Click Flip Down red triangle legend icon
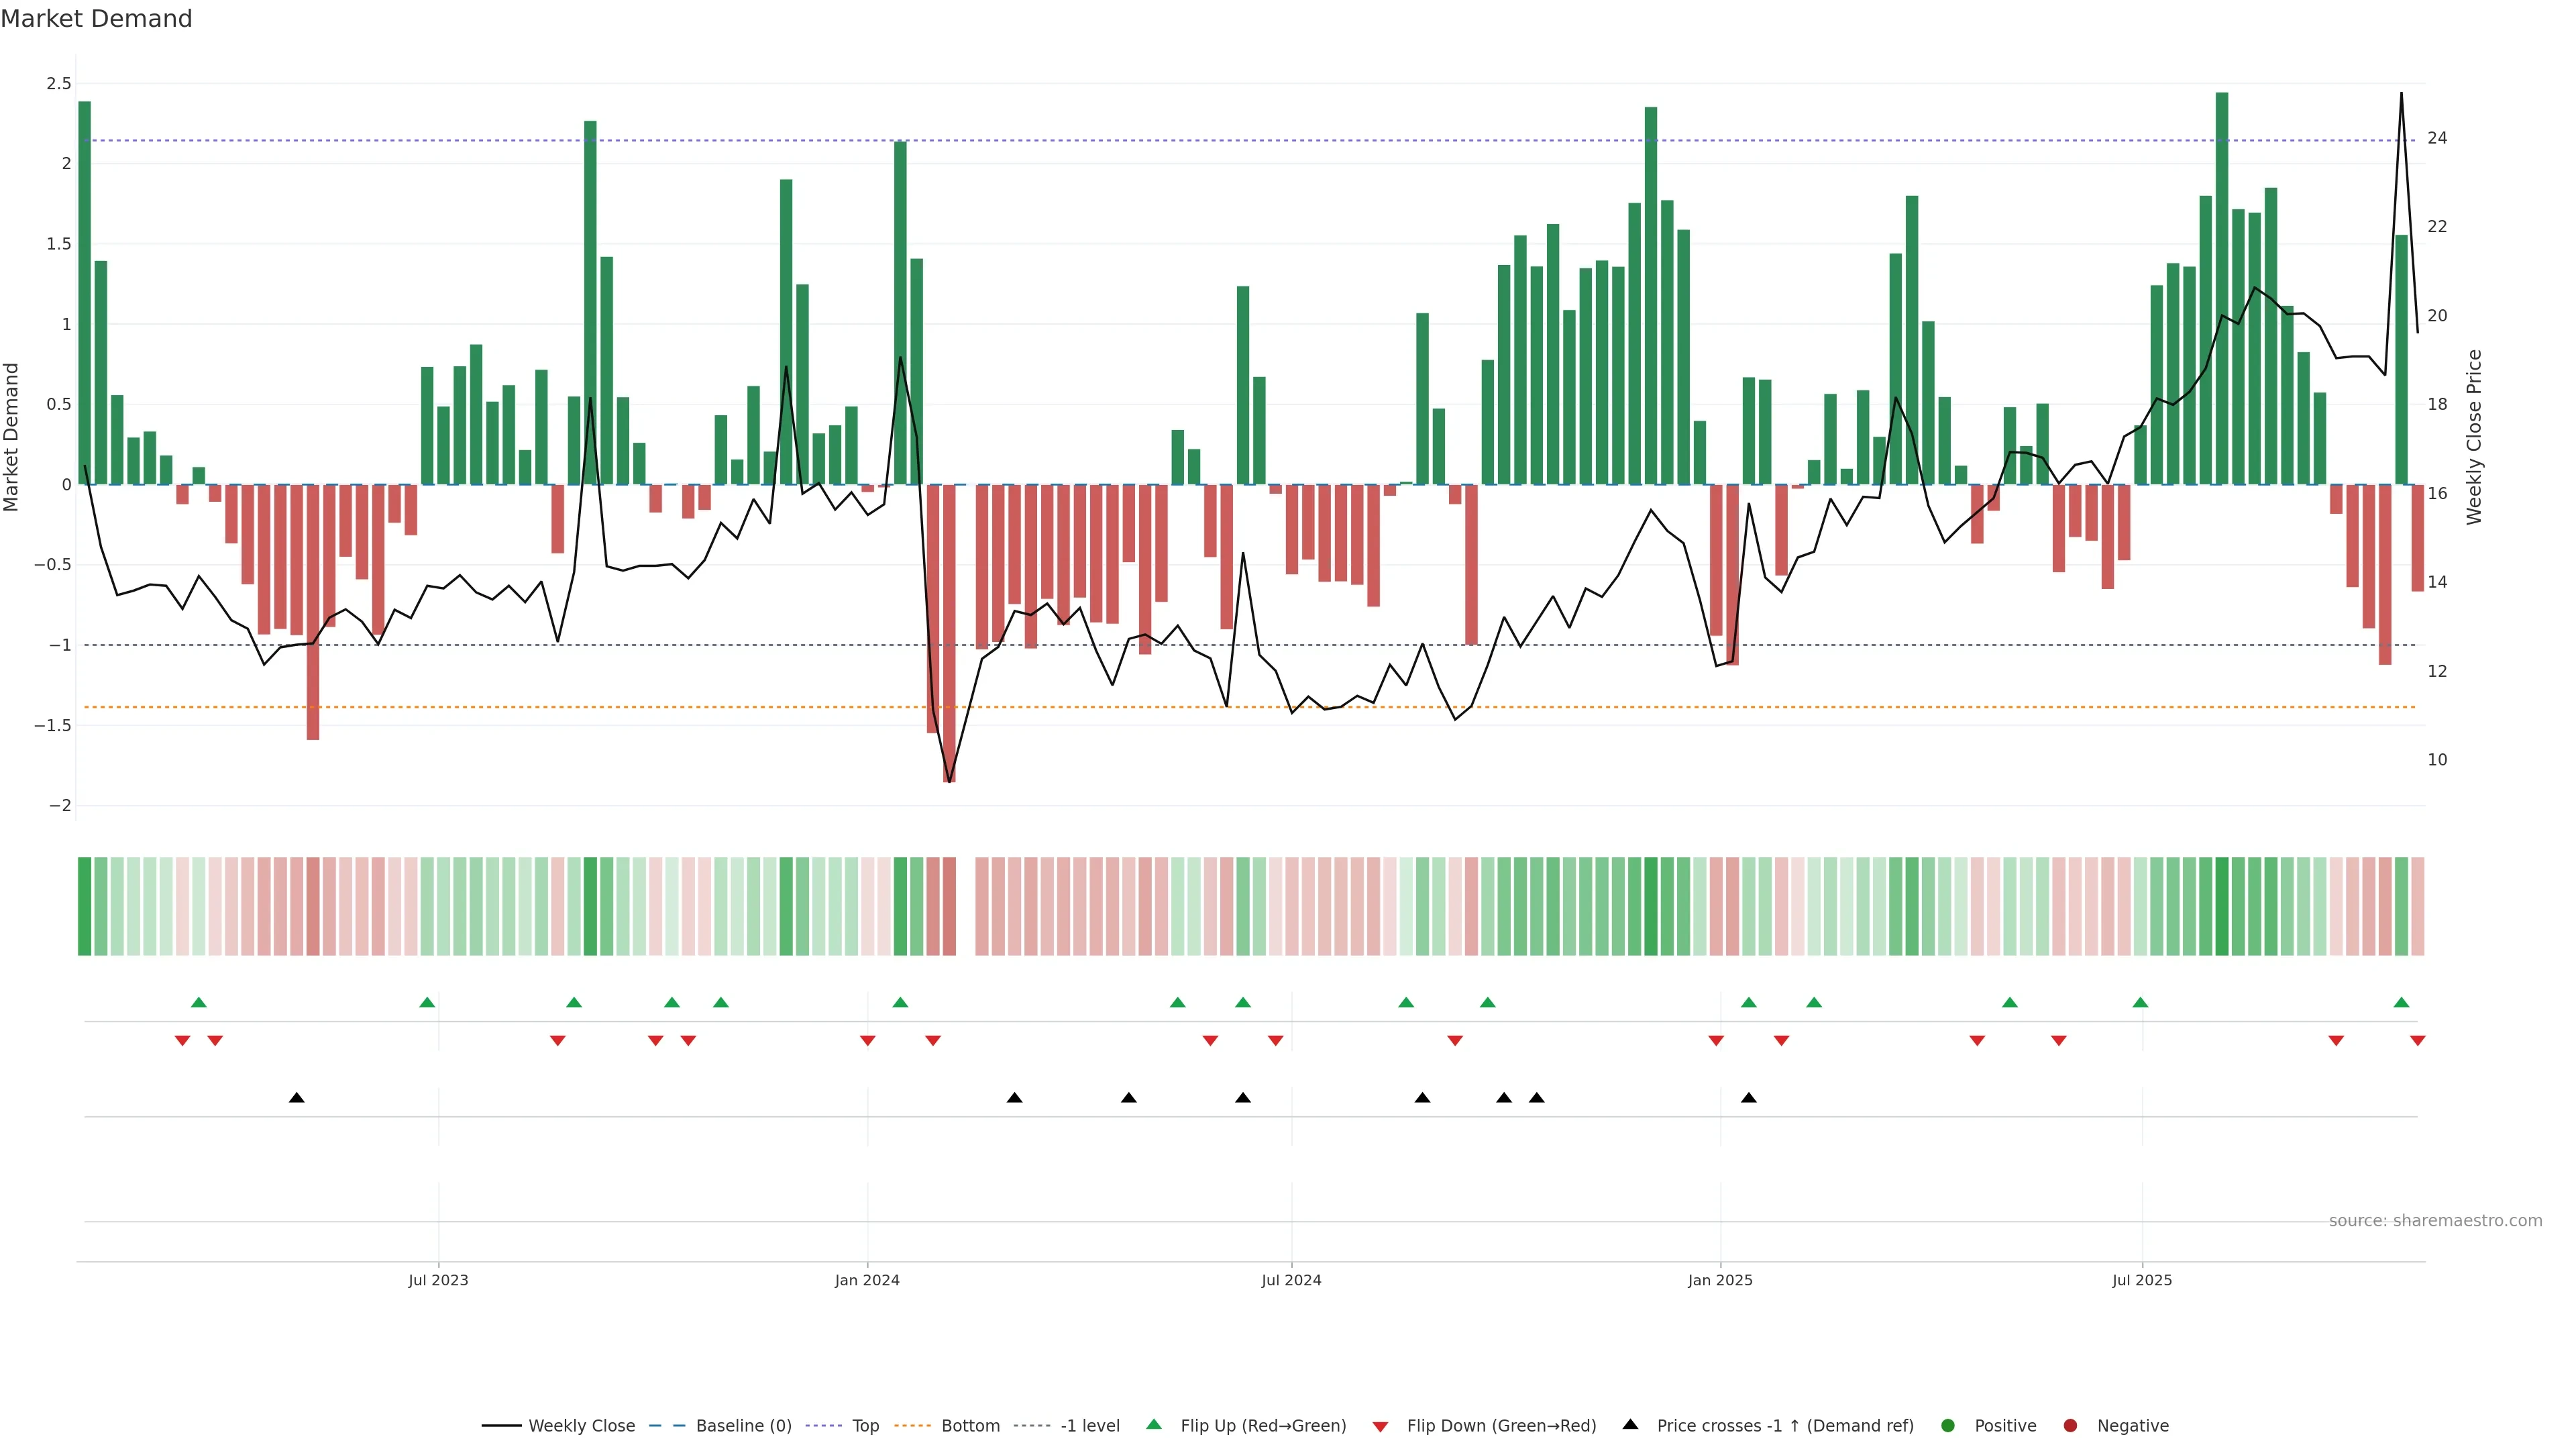The height and width of the screenshot is (1449, 2576). click(x=1380, y=1427)
